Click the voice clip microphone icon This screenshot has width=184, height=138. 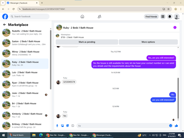tap(57, 125)
